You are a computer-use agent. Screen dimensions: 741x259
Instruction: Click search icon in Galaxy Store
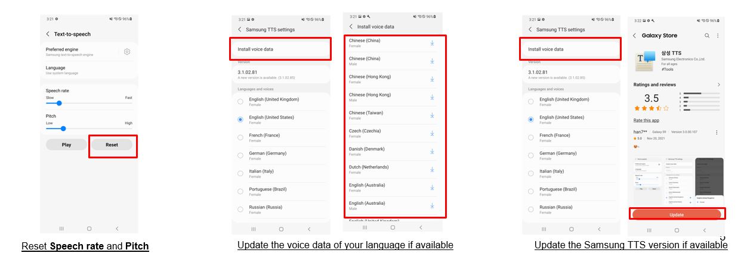pos(707,36)
